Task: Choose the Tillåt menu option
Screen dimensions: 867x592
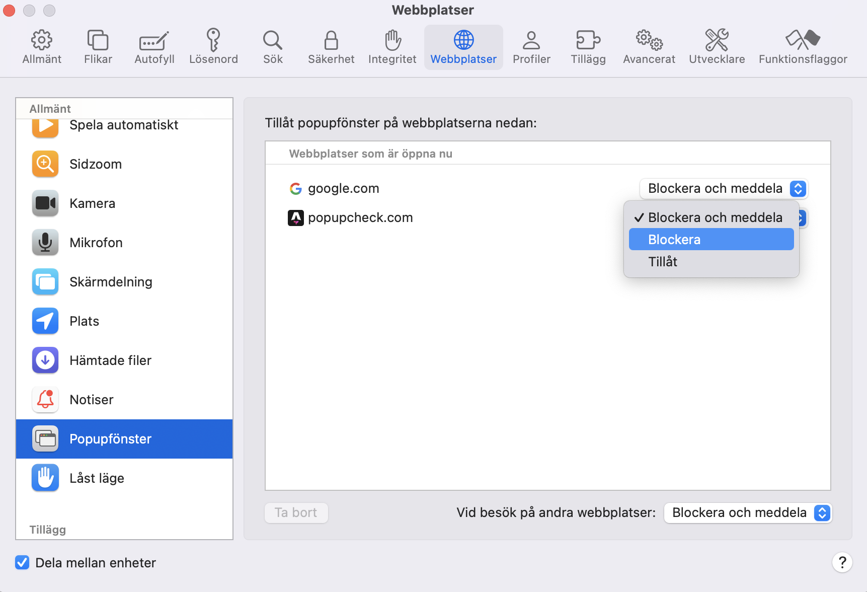Action: tap(711, 262)
